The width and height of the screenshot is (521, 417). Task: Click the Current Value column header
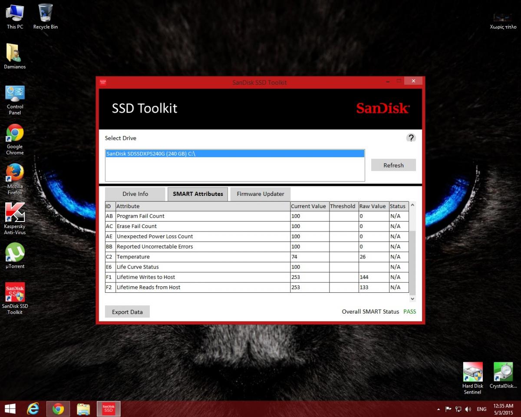click(x=310, y=206)
